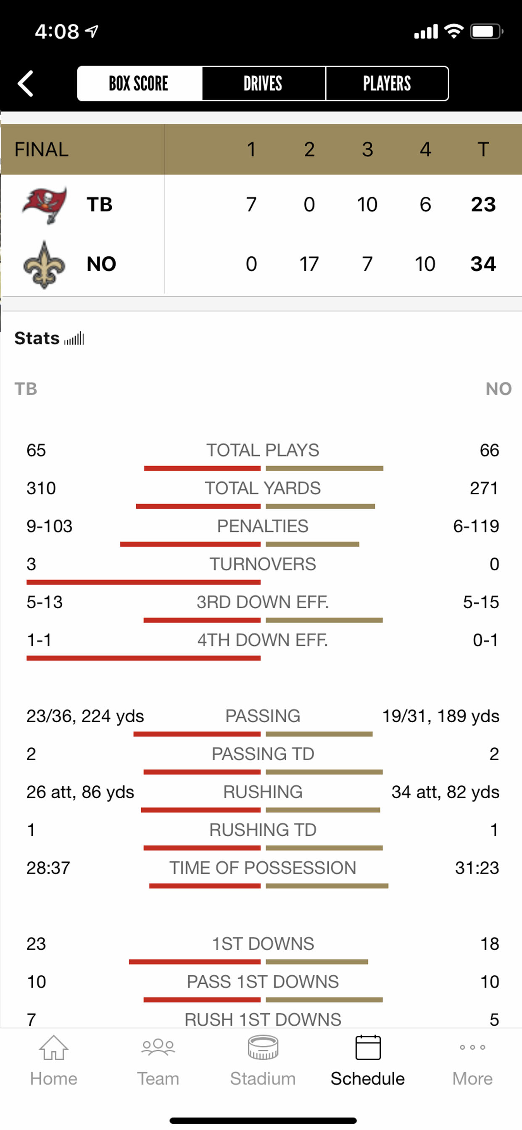This screenshot has width=522, height=1130.
Task: Open the Team tab icon
Action: coord(158,1048)
